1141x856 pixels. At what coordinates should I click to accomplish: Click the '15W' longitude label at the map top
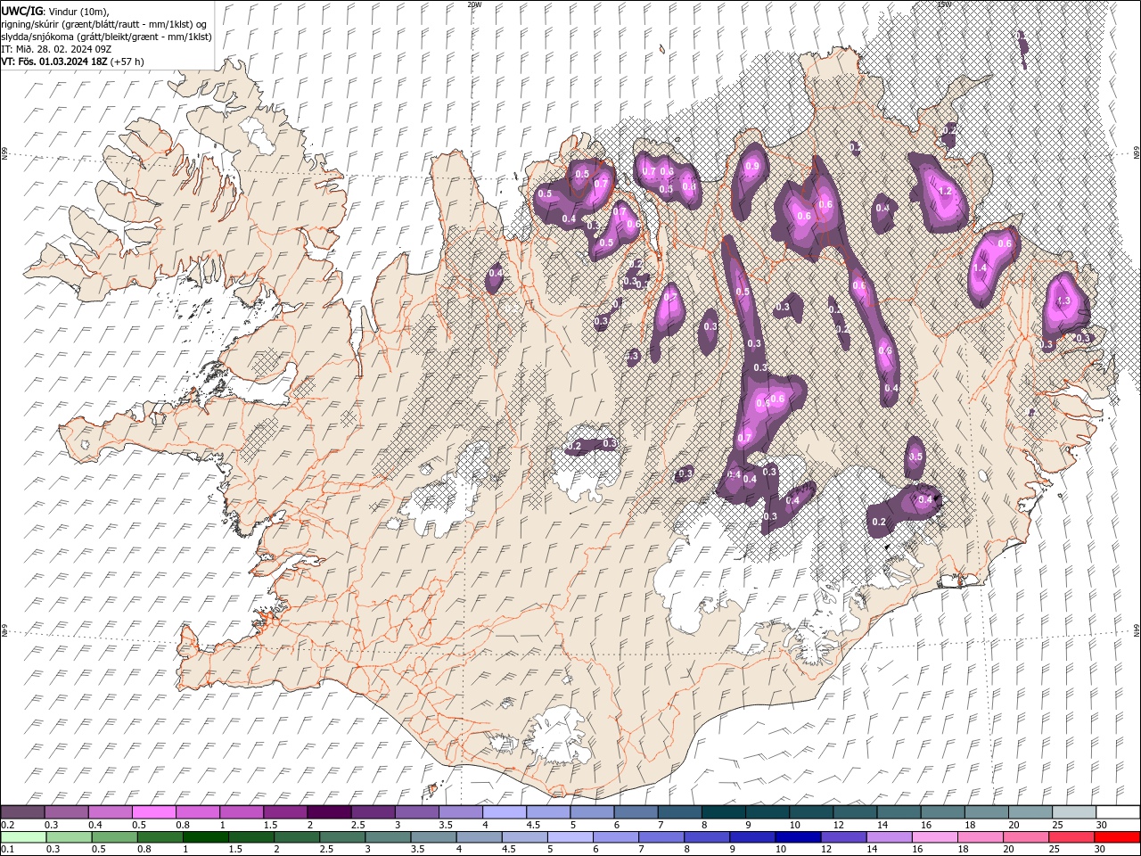(x=944, y=4)
